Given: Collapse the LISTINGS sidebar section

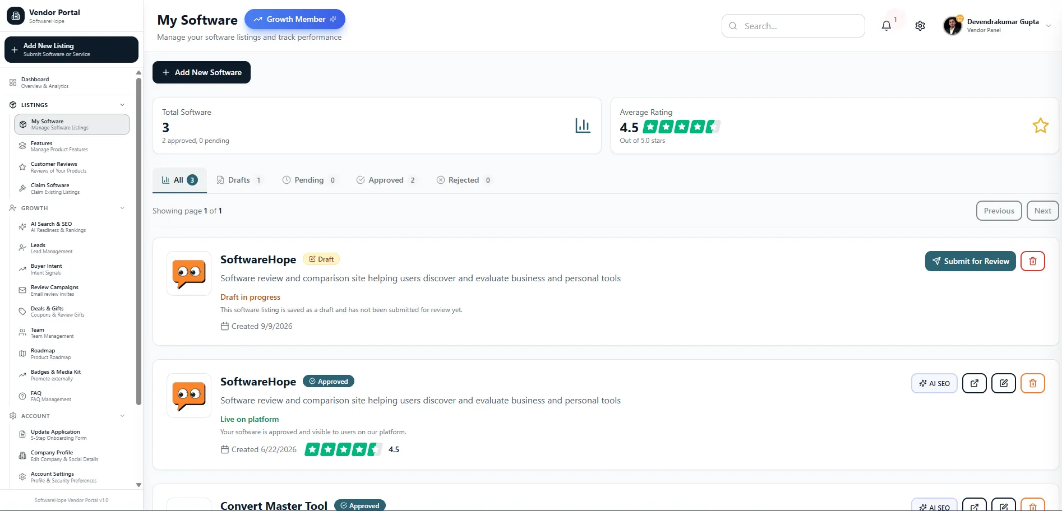Looking at the screenshot, I should click(x=122, y=105).
